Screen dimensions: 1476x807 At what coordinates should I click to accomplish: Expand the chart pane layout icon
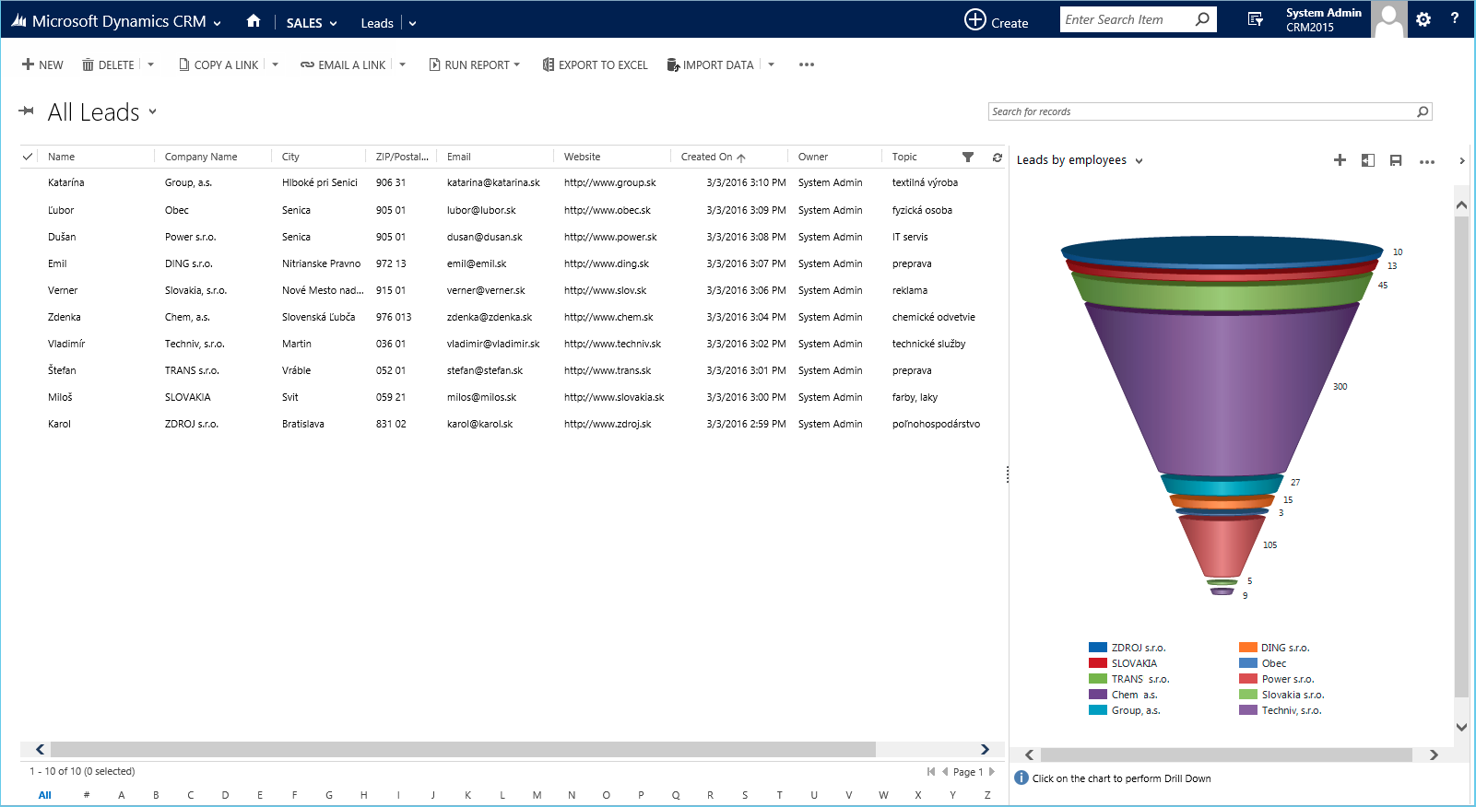point(1368,160)
